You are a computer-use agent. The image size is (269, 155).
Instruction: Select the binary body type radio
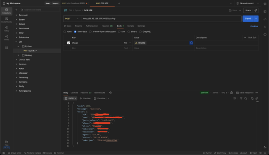point(129,31)
